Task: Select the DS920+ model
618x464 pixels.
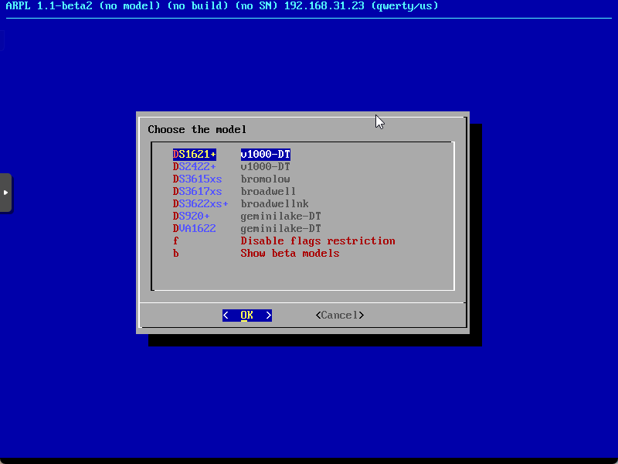Action: click(x=192, y=217)
